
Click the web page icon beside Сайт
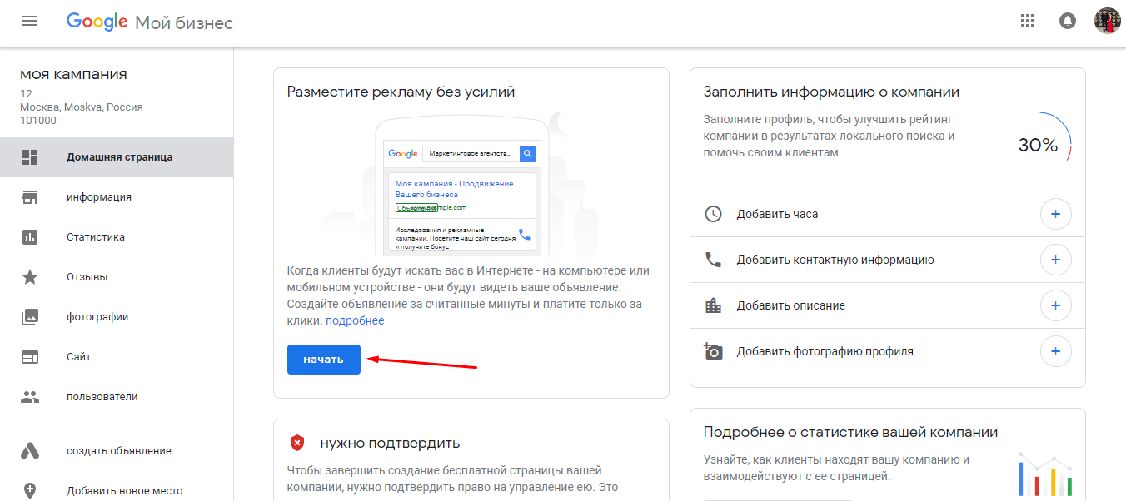point(30,357)
